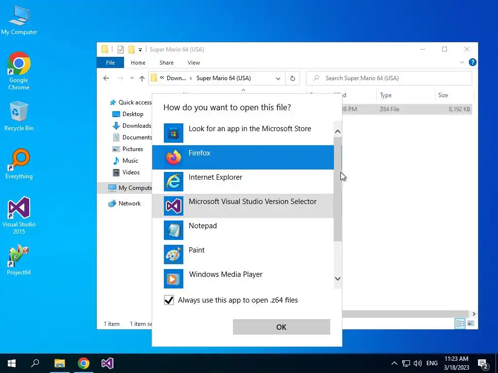This screenshot has width=498, height=373.
Task: Click the app list scroll up arrow
Action: coord(338,131)
